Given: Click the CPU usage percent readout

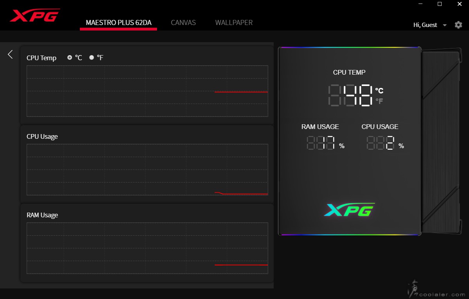Looking at the screenshot, I should click(x=381, y=143).
